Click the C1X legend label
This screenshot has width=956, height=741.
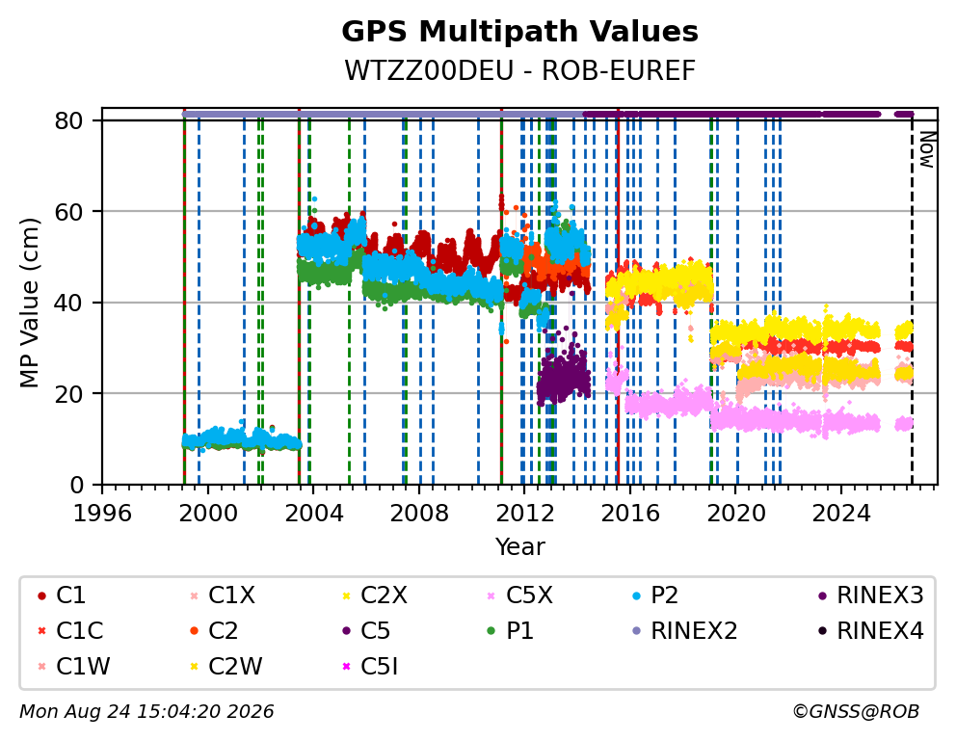point(231,595)
